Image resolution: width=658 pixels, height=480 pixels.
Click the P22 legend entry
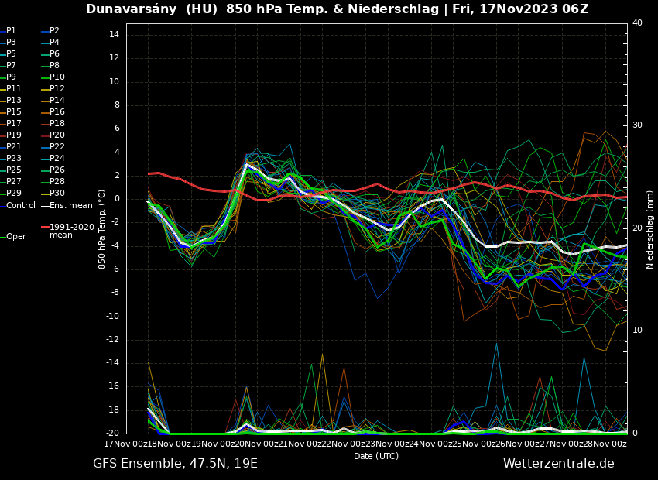pyautogui.click(x=57, y=147)
